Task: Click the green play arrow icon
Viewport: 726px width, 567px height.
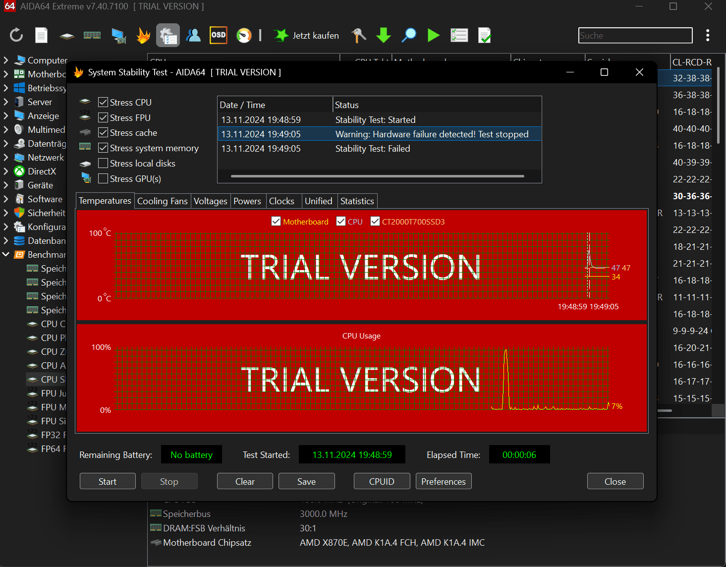Action: tap(434, 35)
